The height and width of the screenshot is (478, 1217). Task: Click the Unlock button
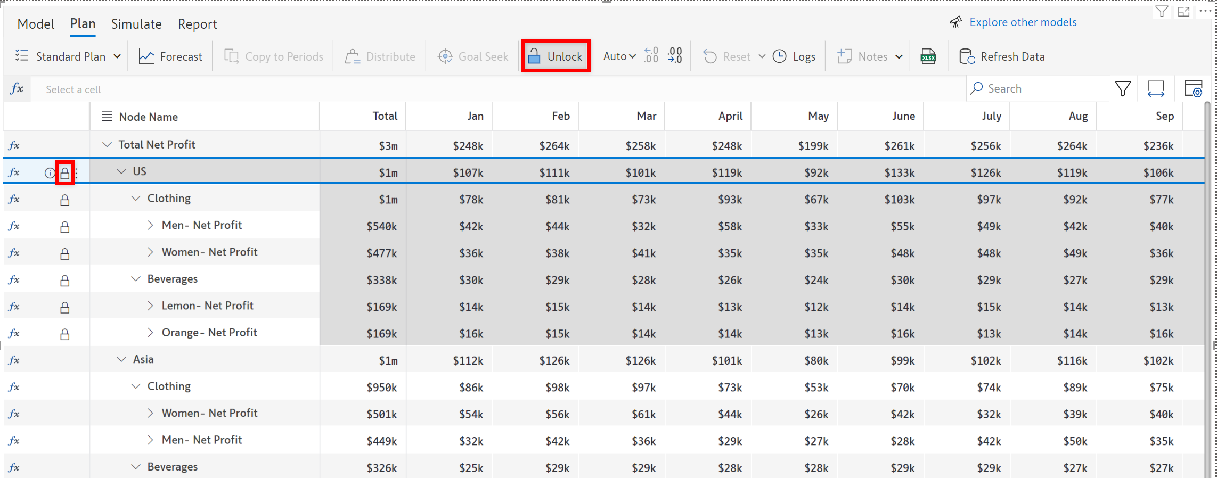tap(556, 56)
